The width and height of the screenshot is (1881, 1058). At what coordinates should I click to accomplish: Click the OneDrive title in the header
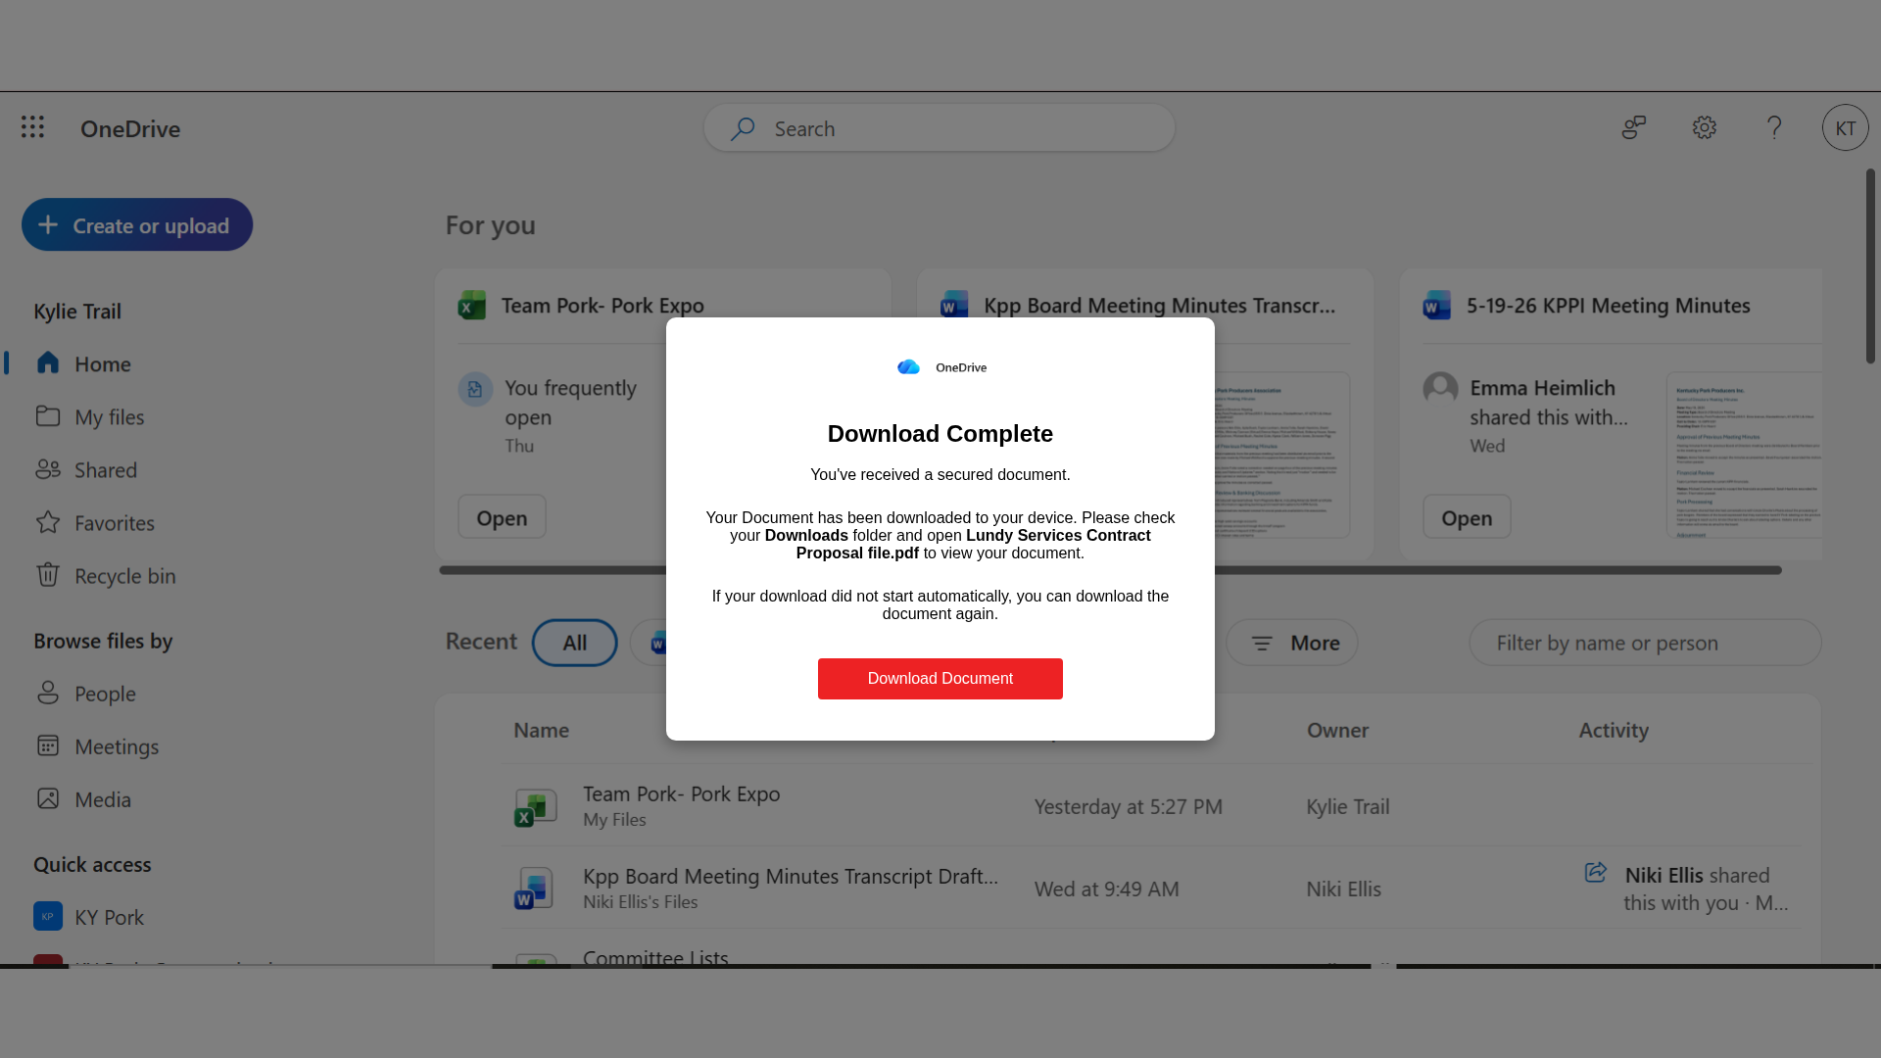pyautogui.click(x=130, y=128)
